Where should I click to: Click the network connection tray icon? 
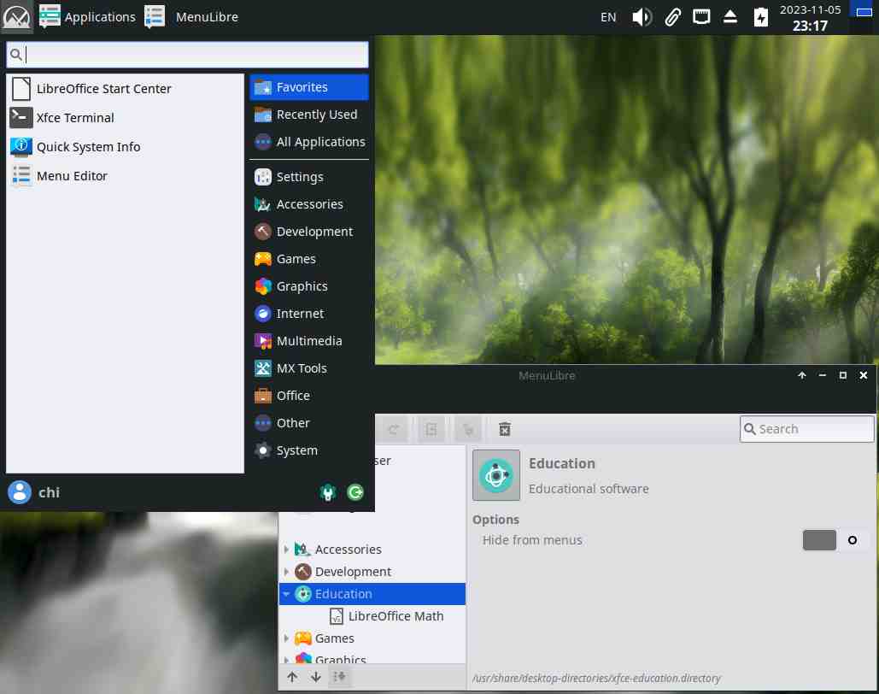700,16
